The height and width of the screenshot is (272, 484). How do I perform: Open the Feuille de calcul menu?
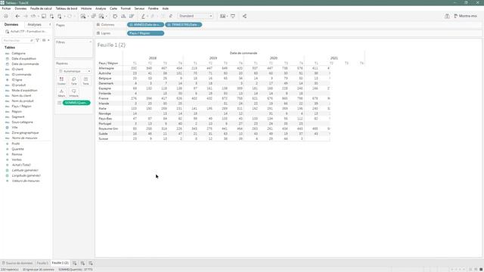pos(41,8)
